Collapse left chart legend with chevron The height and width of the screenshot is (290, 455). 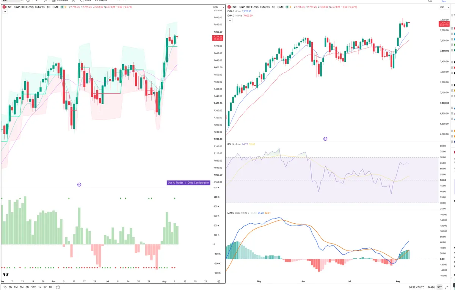pyautogui.click(x=5, y=12)
